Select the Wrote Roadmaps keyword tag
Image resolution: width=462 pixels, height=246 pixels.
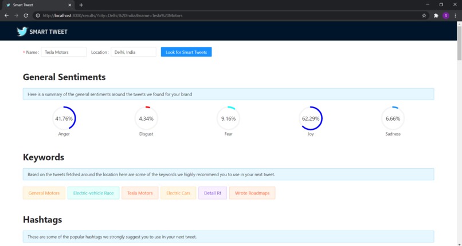click(252, 193)
